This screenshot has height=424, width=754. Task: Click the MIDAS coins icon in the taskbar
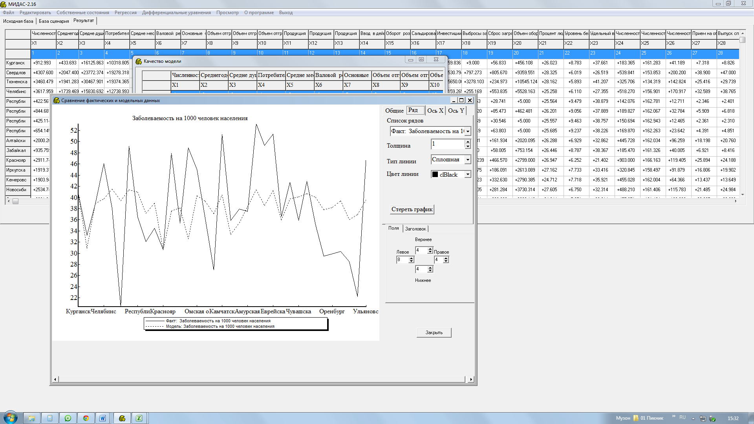tap(122, 418)
